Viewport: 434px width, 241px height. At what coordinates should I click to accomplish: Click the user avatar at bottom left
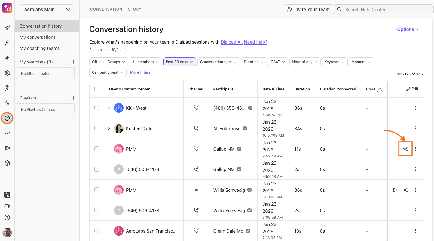point(7,232)
